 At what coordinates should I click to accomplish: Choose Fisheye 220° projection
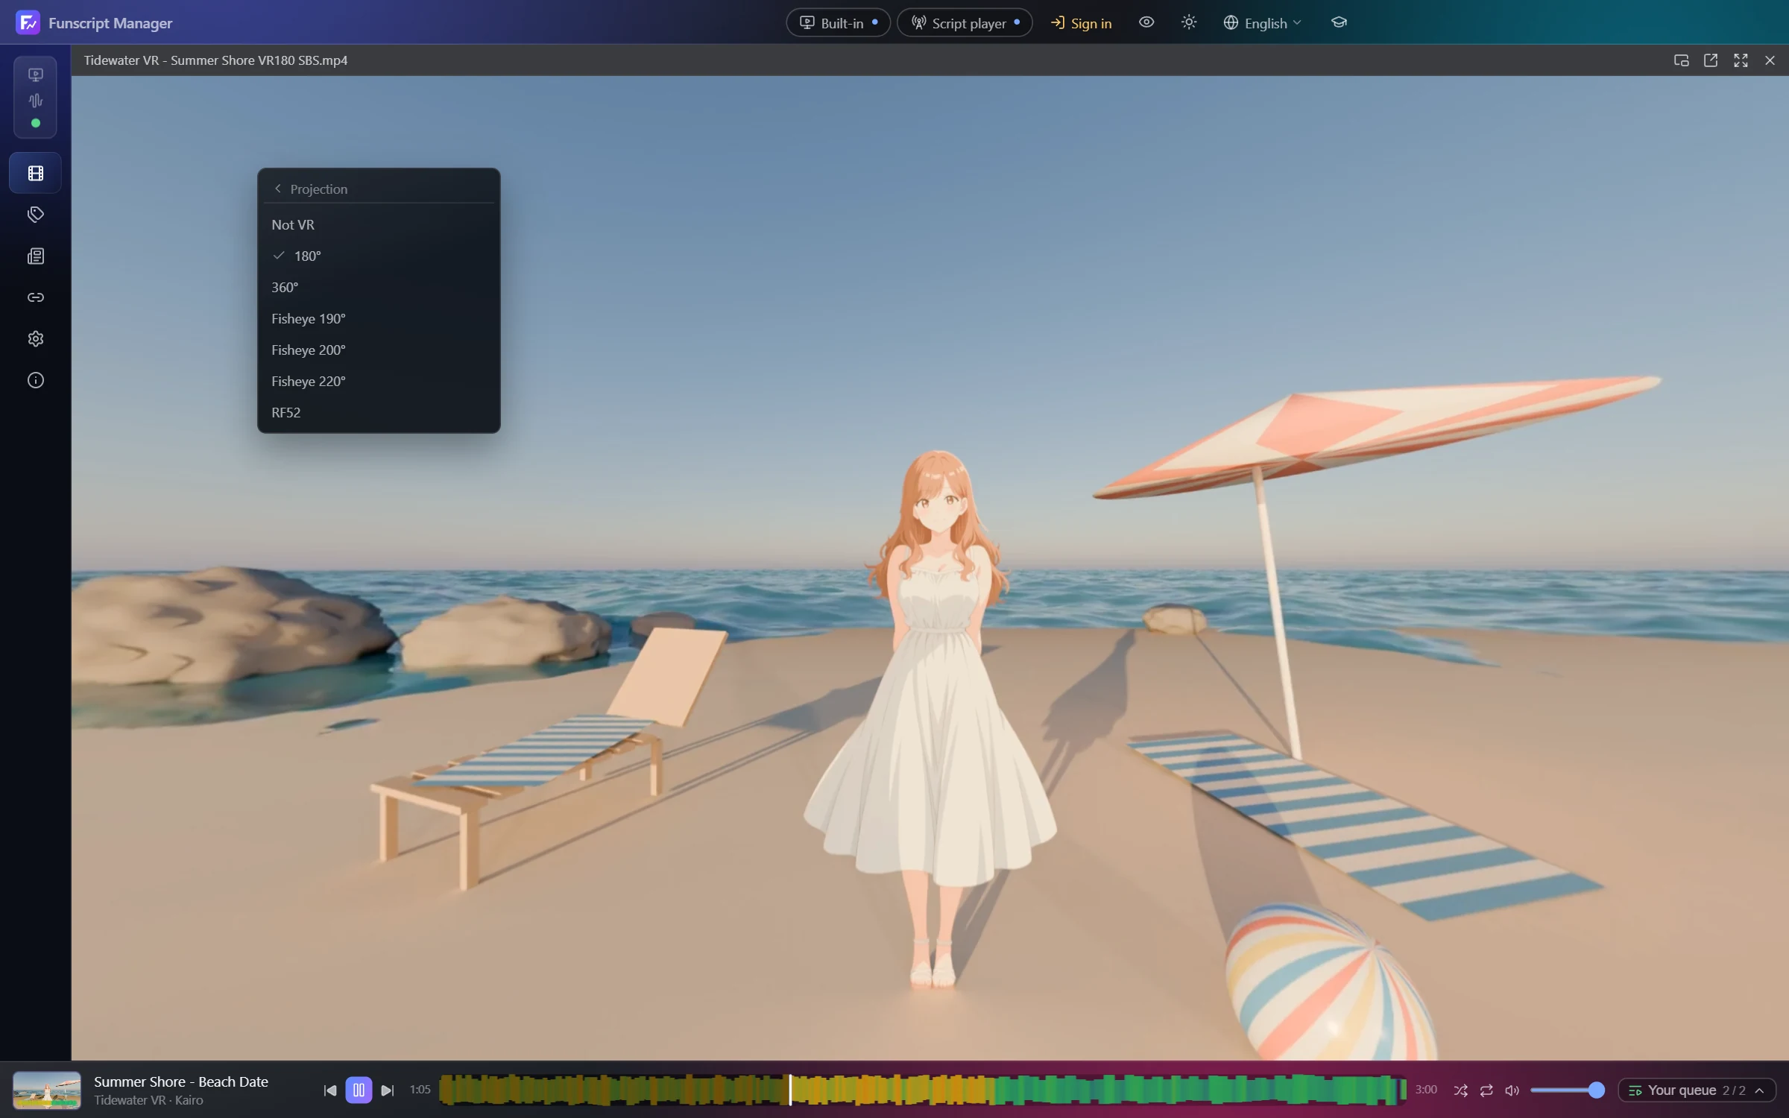tap(379, 381)
